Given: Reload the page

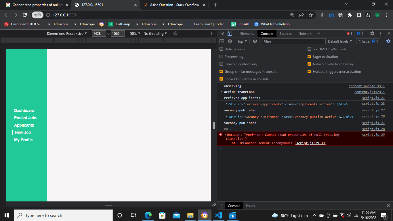Looking at the screenshot, I should tap(25, 15).
